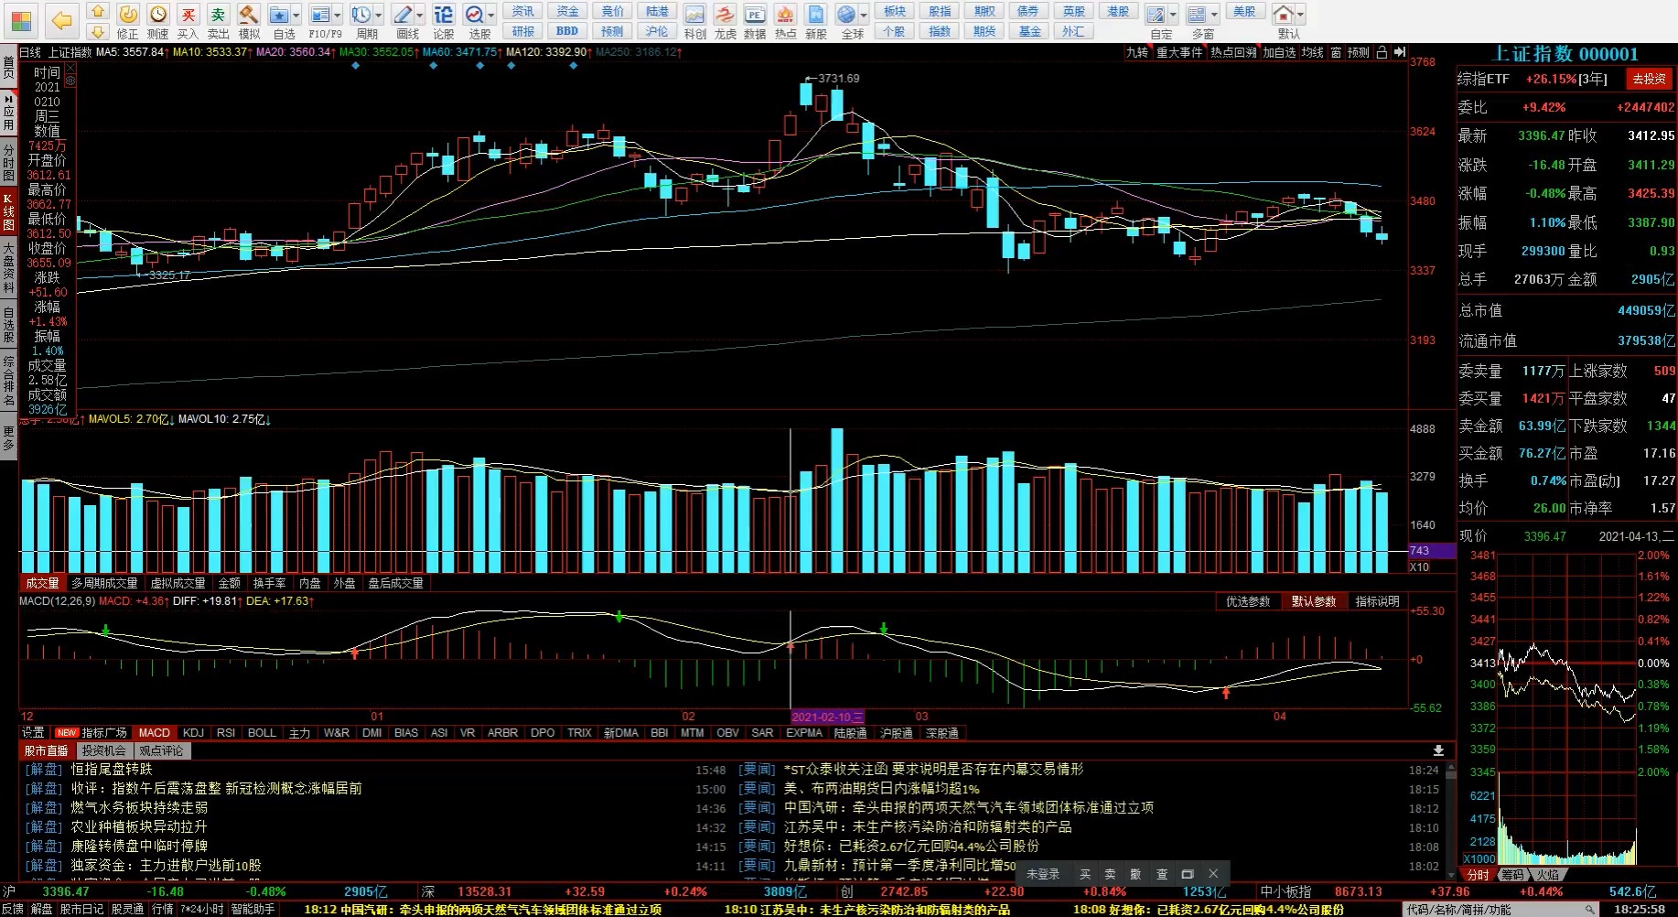1678x917 pixels.
Task: Expand the 周期 period dropdown arrow
Action: pos(379,15)
